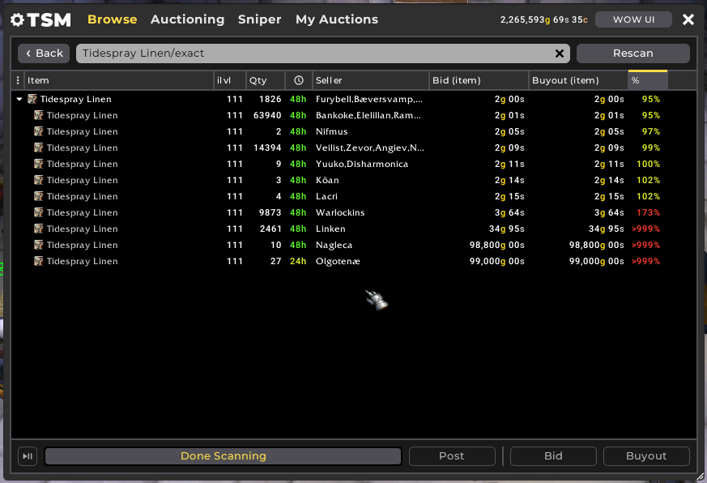
Task: Click quantity 9873 cell
Action: 270,212
